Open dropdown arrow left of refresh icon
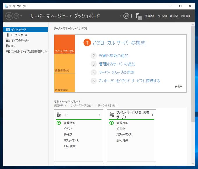The height and width of the screenshot is (169, 198). pos(121,16)
